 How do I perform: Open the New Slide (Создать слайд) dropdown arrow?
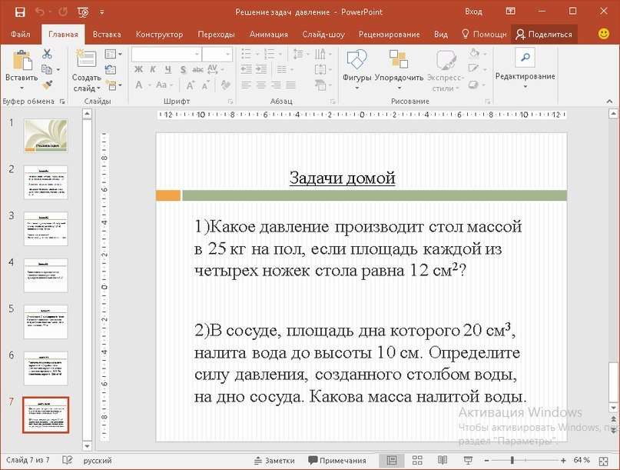98,88
